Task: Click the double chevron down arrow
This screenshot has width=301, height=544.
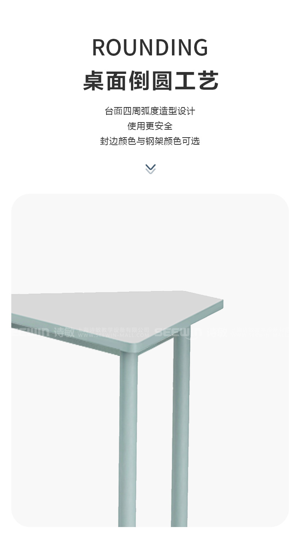Action: (x=150, y=169)
